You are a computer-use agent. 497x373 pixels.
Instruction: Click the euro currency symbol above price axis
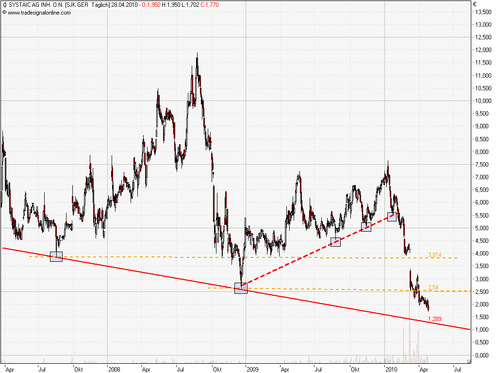click(475, 4)
